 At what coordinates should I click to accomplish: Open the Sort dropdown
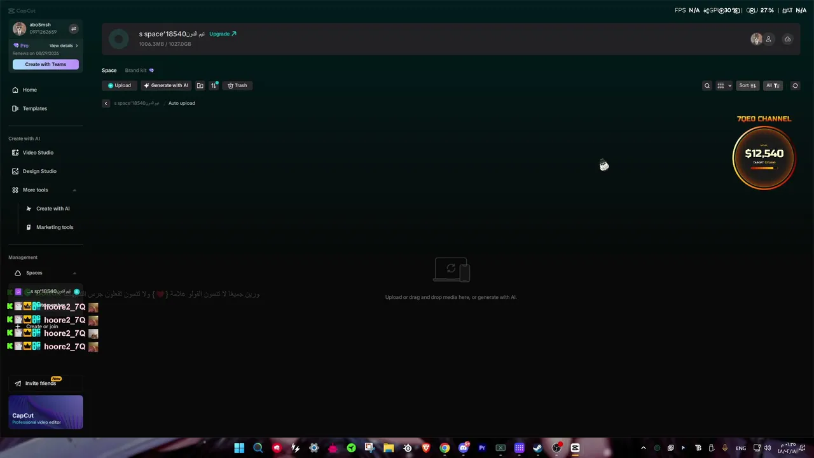pyautogui.click(x=747, y=85)
